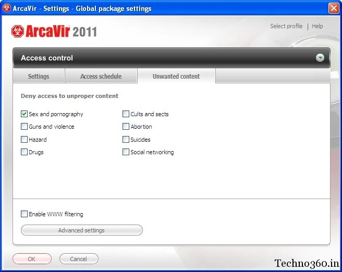
Task: Tick the Hazard checkbox
Action: point(24,139)
